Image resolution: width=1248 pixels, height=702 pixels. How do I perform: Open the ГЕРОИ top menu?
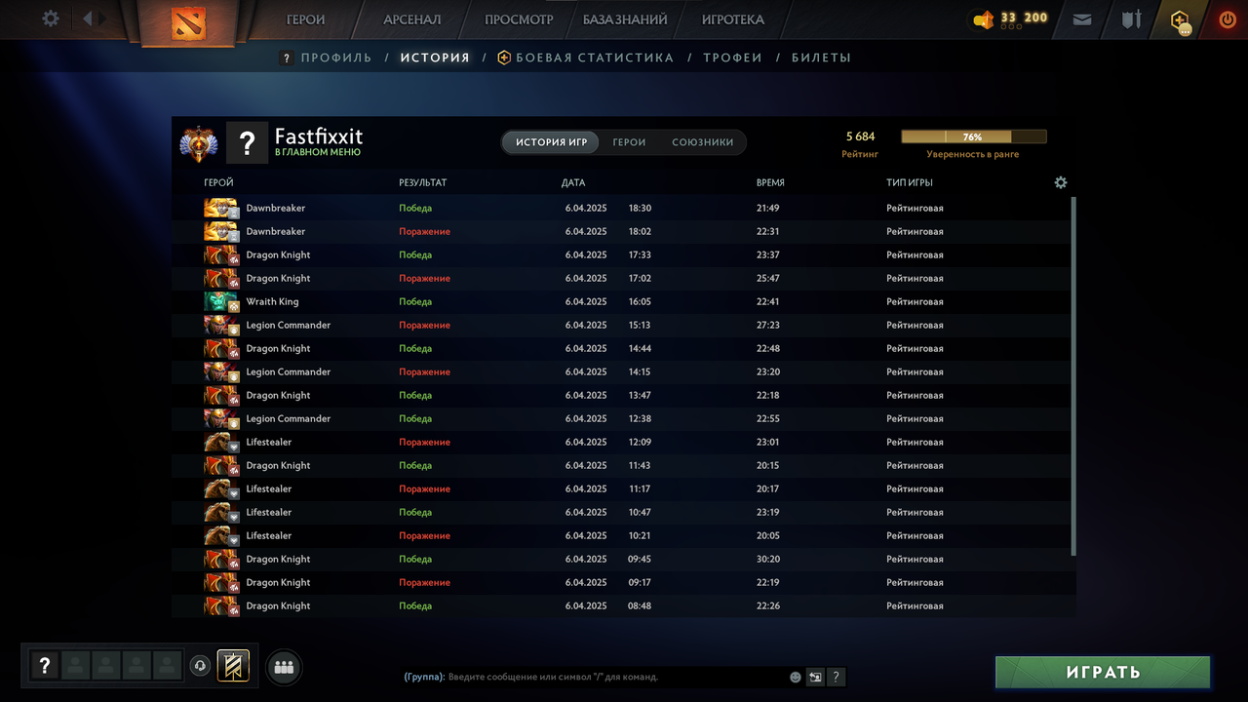point(305,19)
